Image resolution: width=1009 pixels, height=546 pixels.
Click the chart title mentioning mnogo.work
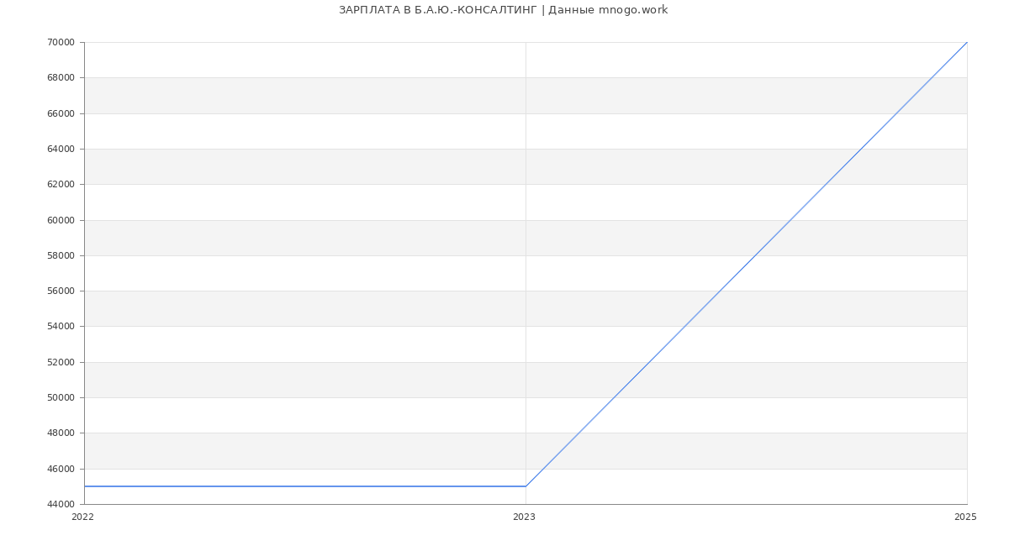tap(503, 10)
